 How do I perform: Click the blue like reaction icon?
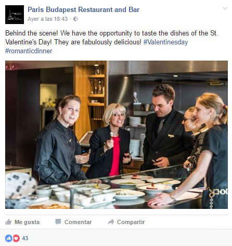tap(9, 238)
